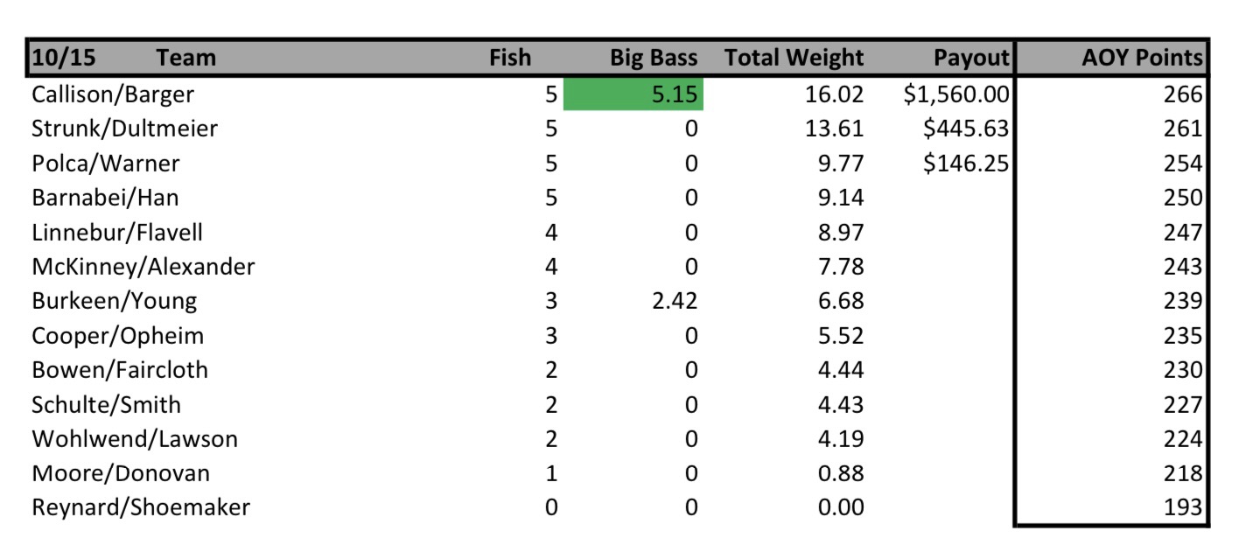This screenshot has height=552, width=1253.
Task: Select the 193 AOY points cell
Action: tap(1183, 507)
